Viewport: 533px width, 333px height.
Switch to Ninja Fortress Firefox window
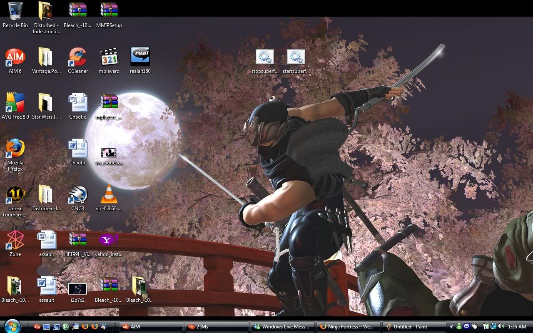click(349, 327)
